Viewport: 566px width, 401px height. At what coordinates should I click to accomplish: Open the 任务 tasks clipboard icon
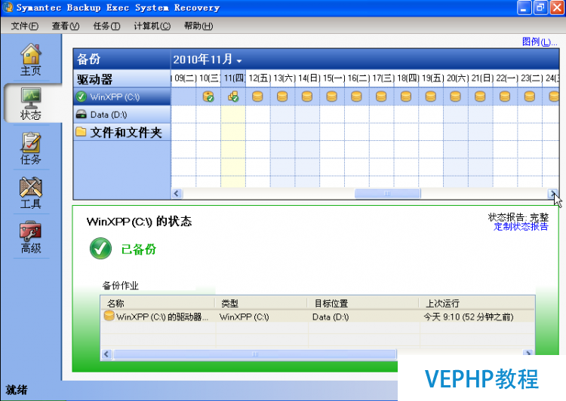pos(31,142)
